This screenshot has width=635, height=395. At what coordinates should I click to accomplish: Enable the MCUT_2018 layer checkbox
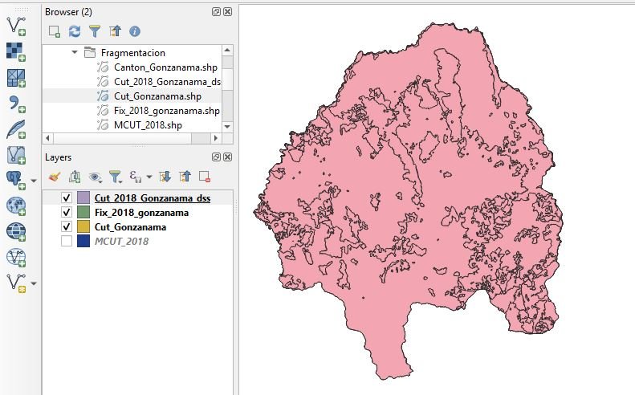pos(67,242)
